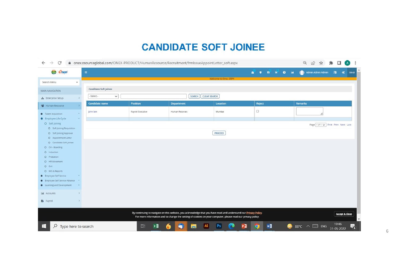The image size is (393, 262).
Task: Open the settings gears icon in header
Action: 343,72
